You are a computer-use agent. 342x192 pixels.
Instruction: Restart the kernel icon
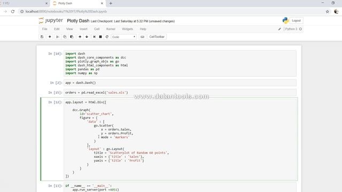click(107, 37)
